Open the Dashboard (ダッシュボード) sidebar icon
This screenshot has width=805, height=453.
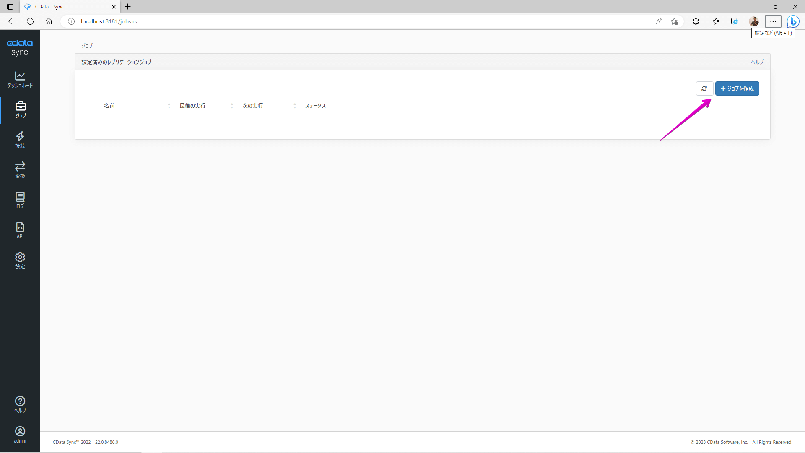coord(20,79)
